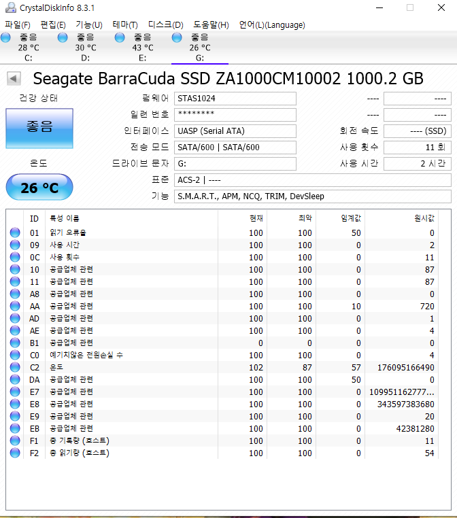The image size is (457, 518).
Task: Click the standard field ACS-2 | ----
Action: tap(313, 180)
